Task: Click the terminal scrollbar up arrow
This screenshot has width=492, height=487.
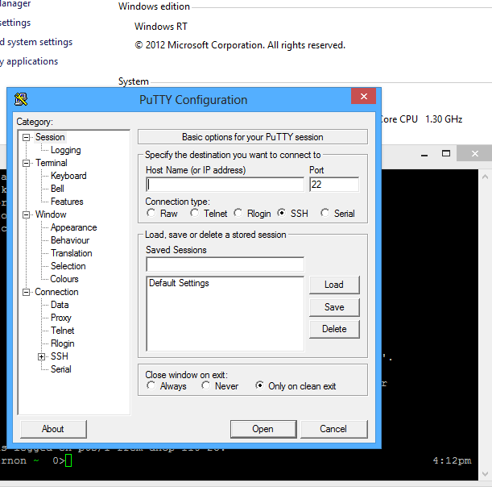Action: [x=485, y=177]
